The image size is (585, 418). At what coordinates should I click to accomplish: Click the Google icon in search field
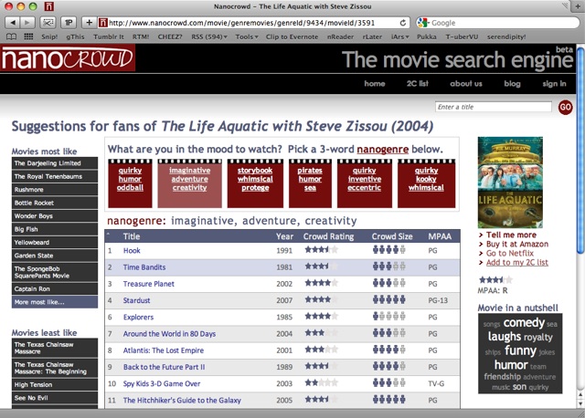pyautogui.click(x=423, y=23)
